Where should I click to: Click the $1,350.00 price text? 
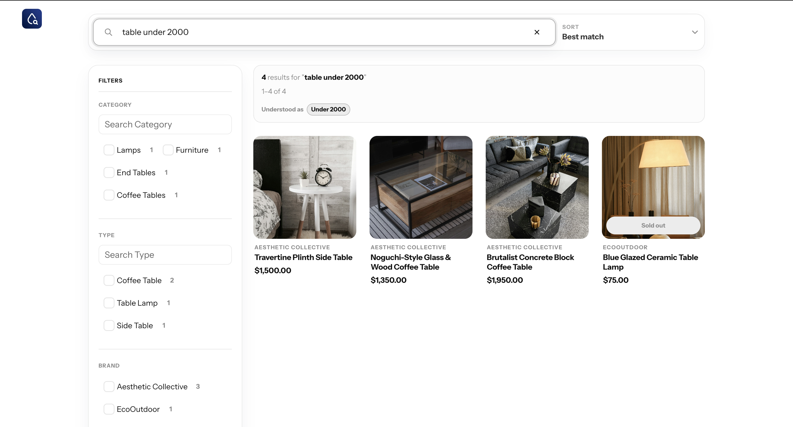click(x=389, y=280)
